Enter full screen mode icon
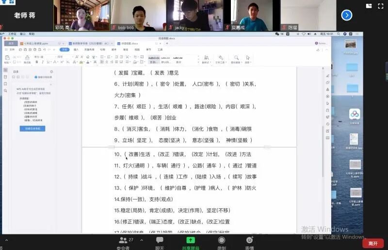Screen dimensions: 388x250 (381, 6)
